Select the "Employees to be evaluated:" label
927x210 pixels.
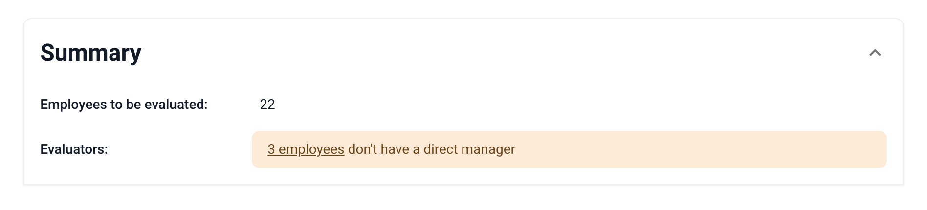124,105
